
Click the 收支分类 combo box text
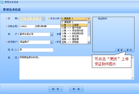[x=74, y=19]
